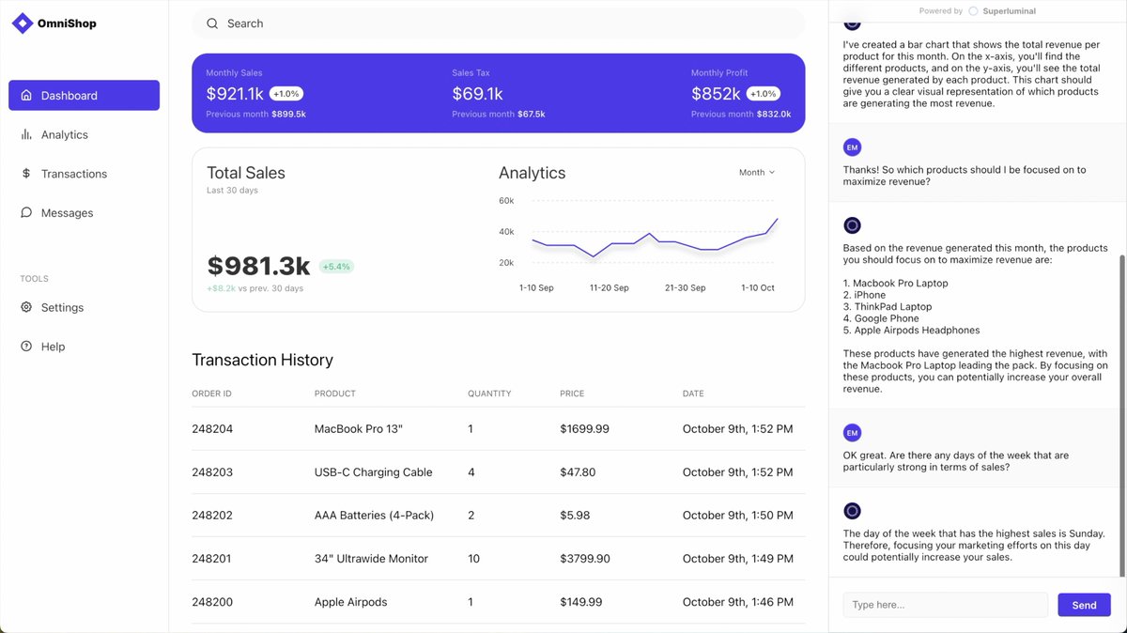
Task: Click the Messages speech bubble icon
Action: click(x=26, y=213)
